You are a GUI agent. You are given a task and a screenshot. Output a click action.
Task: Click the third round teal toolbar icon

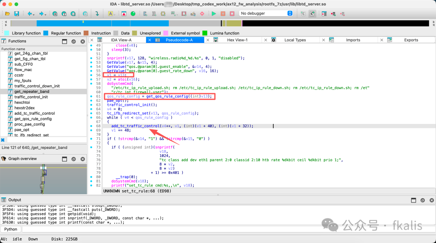click(x=73, y=14)
